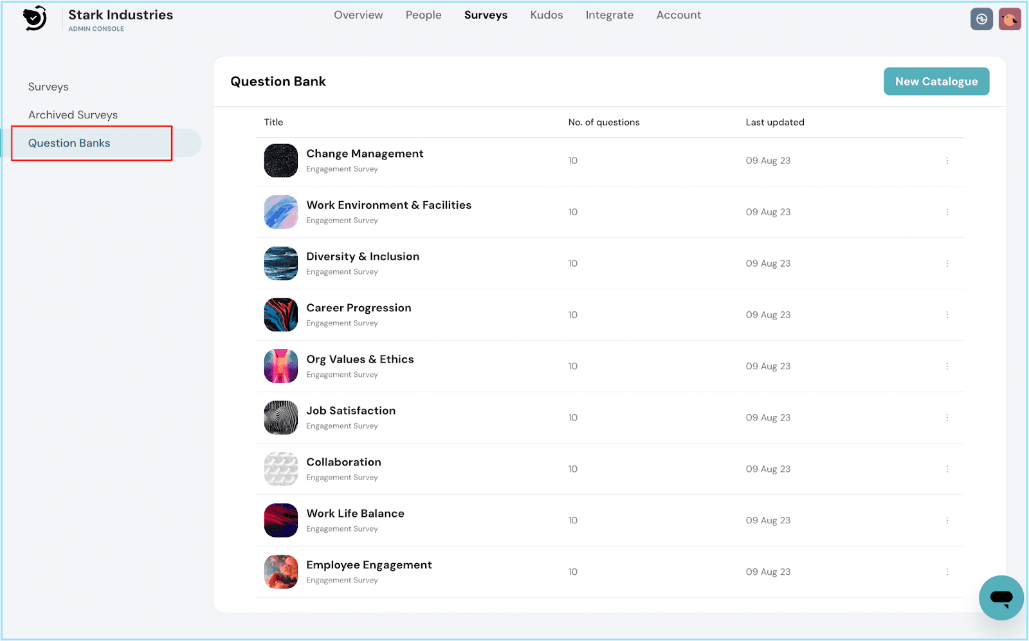Click the user avatar in top right
The width and height of the screenshot is (1029, 641).
(x=1010, y=19)
